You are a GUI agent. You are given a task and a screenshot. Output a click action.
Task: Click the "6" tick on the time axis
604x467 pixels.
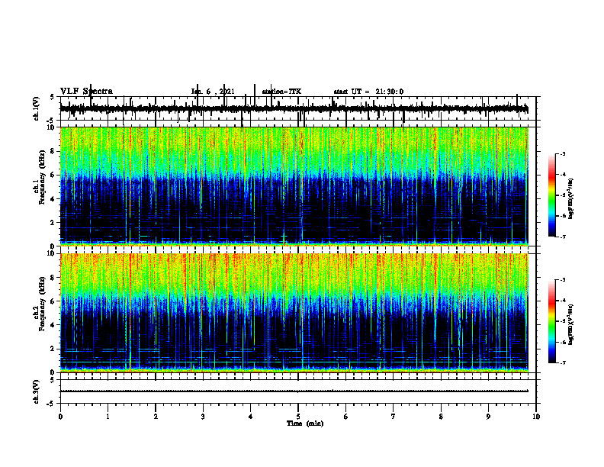pyautogui.click(x=346, y=417)
